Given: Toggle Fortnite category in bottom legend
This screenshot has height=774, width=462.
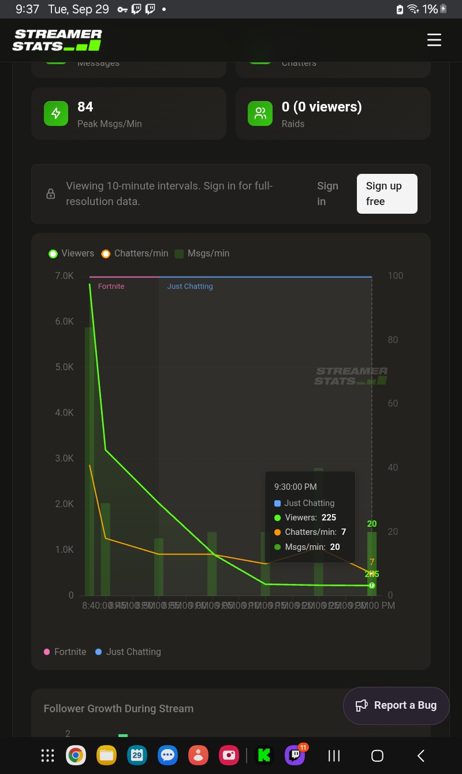Looking at the screenshot, I should (x=65, y=652).
